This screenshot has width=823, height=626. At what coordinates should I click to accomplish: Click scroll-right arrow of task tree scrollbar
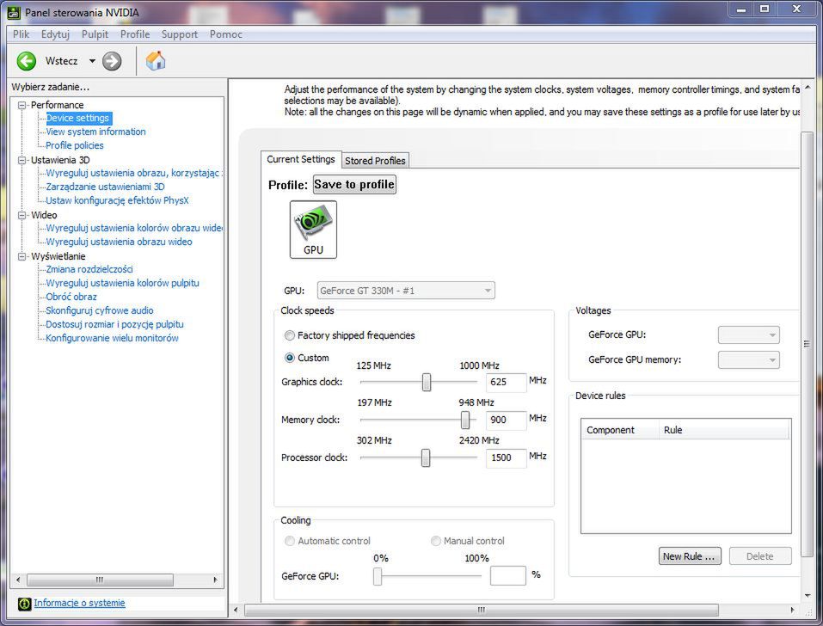click(x=215, y=580)
